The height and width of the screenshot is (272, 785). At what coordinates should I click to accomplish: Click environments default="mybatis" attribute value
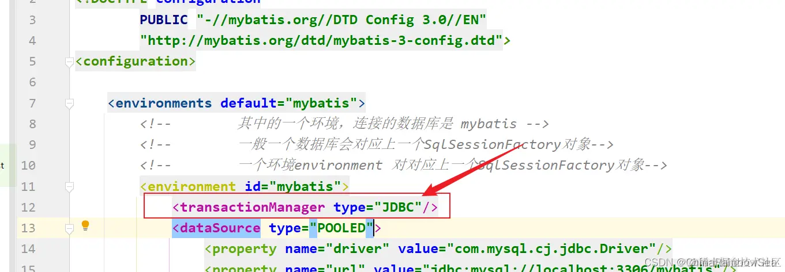pos(321,104)
